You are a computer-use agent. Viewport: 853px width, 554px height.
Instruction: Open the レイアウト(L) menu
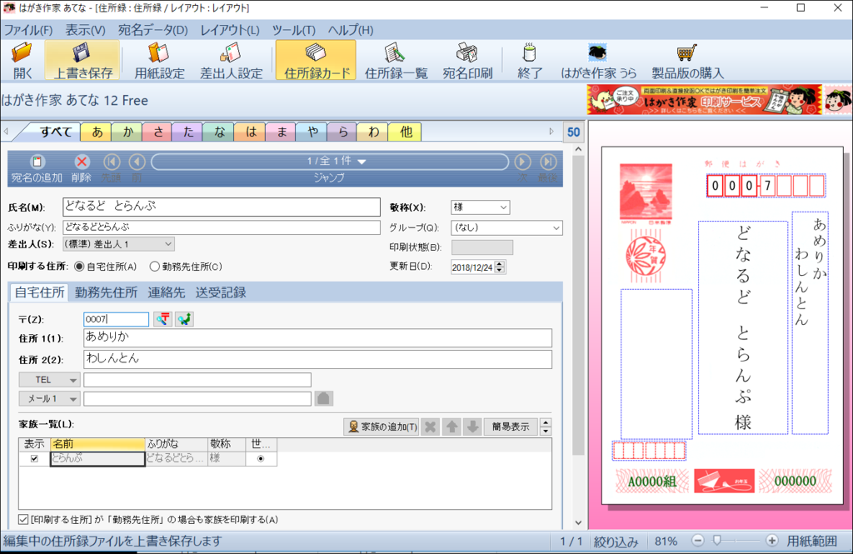tap(230, 30)
